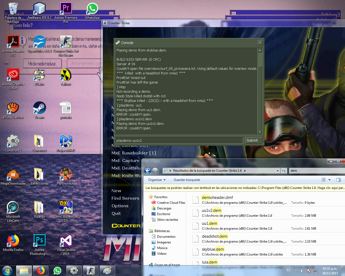Select MxE Basebuilder [1] server entry
This screenshot has height=276, width=345.
pyautogui.click(x=134, y=153)
